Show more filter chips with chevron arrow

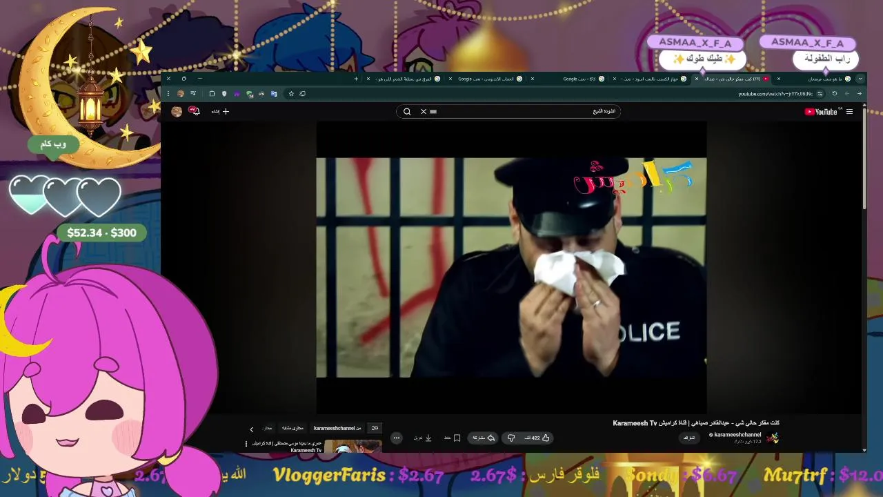coord(252,429)
